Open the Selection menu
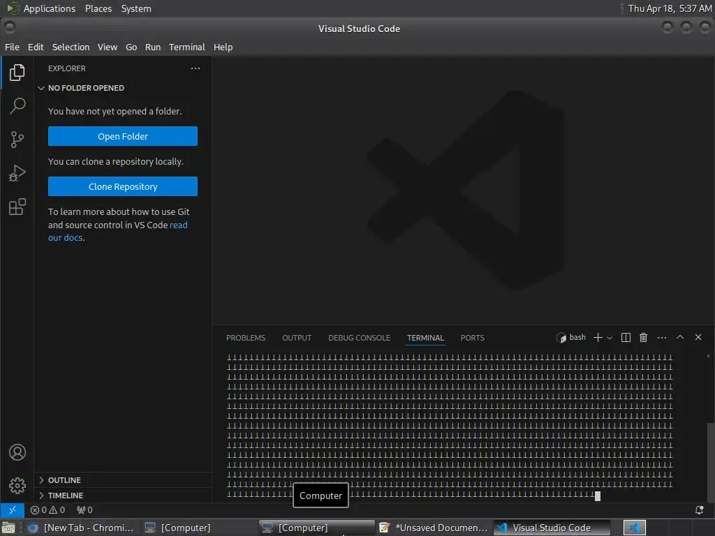The image size is (715, 536). (x=71, y=47)
